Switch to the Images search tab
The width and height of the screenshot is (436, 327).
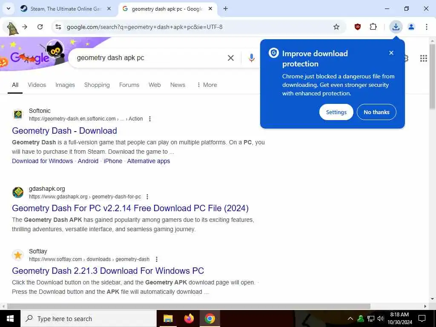click(65, 85)
